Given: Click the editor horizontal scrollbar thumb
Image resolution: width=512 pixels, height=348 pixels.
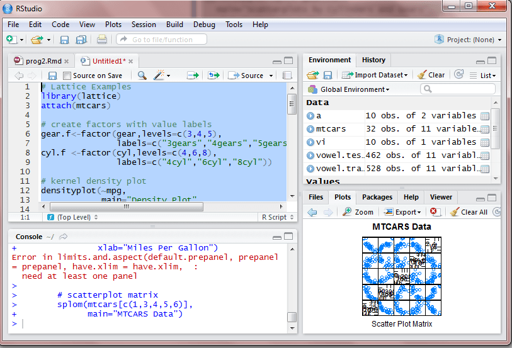Looking at the screenshot, I should point(127,206).
